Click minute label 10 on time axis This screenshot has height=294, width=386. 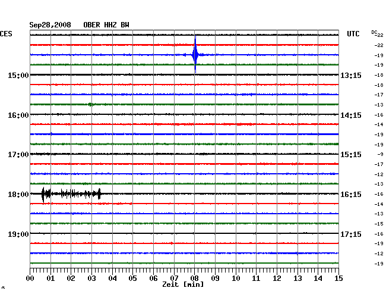click(x=236, y=278)
